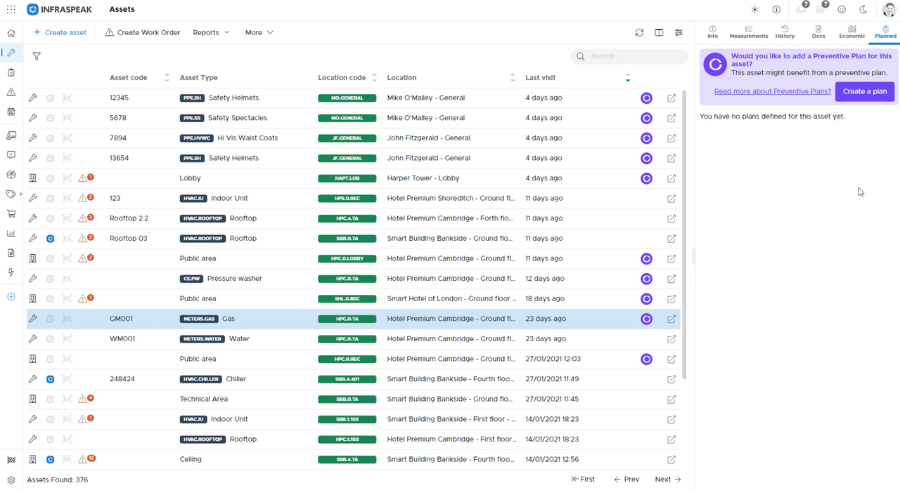Click the Create a plan button
This screenshot has height=490, width=900.
coord(865,91)
